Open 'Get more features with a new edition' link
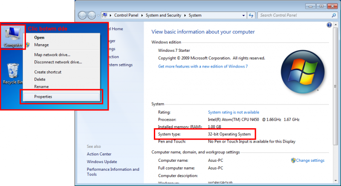This screenshot has height=186, width=341. [x=202, y=66]
